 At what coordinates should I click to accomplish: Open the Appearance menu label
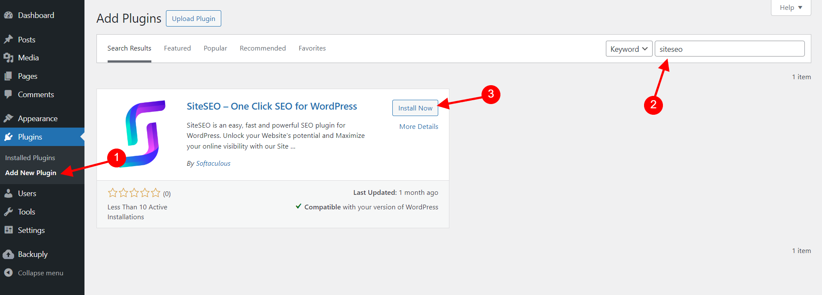pos(38,119)
